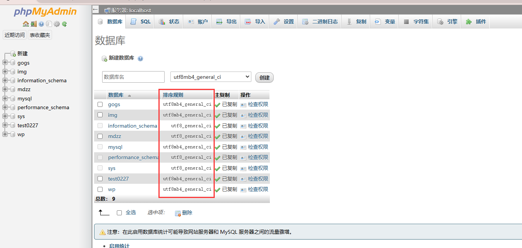The height and width of the screenshot is (248, 522).
Task: Click the 删除 link for selected items
Action: tap(184, 213)
